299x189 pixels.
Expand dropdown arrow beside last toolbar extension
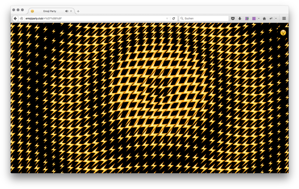[x=276, y=18]
